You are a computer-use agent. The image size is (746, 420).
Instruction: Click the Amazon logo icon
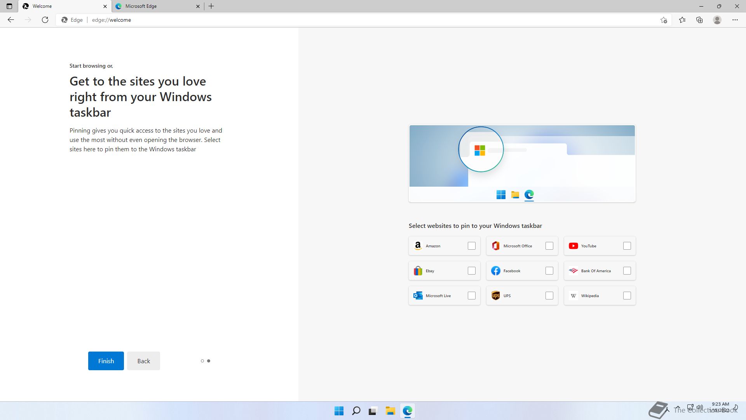[x=418, y=246]
